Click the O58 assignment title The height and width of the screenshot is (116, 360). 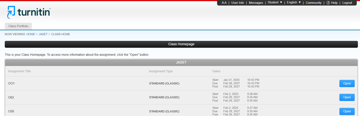(x=11, y=111)
